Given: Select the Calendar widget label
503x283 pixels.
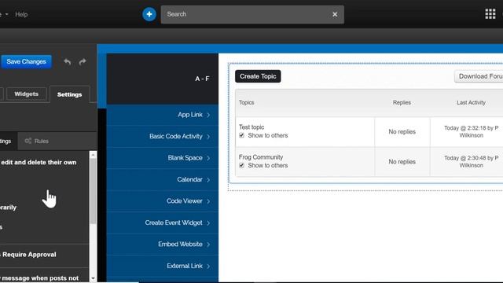Looking at the screenshot, I should [x=189, y=179].
